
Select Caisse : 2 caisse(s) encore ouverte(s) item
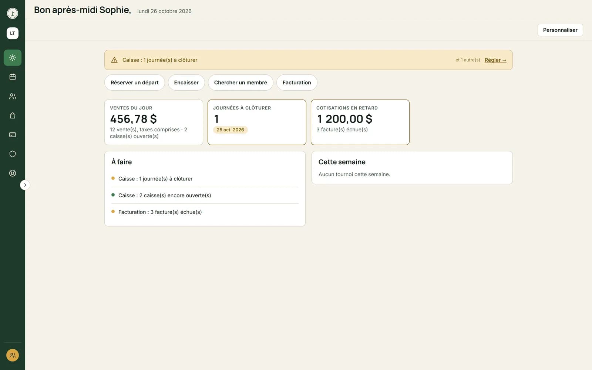coord(205,195)
